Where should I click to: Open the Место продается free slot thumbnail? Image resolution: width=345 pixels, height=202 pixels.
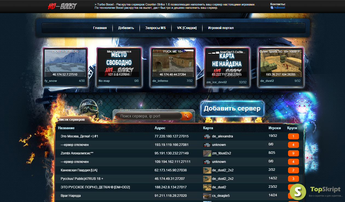pos(119,63)
